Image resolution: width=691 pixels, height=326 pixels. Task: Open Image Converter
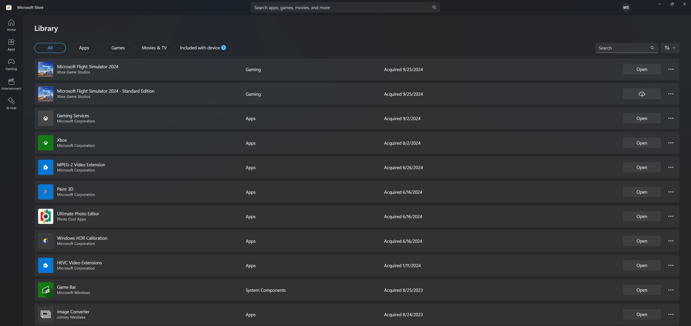pos(642,315)
